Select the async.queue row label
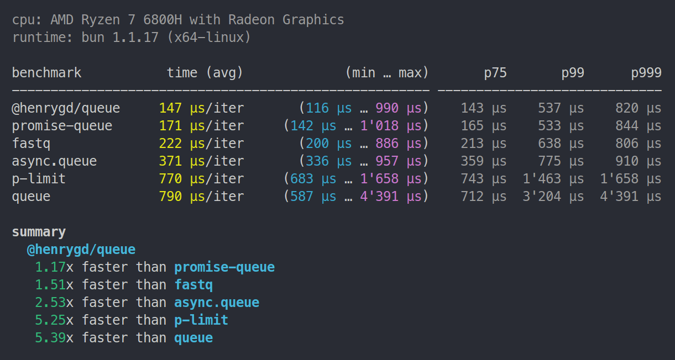The width and height of the screenshot is (675, 360). (54, 161)
